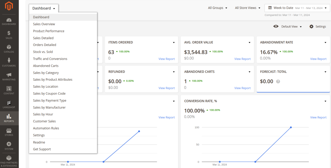The width and height of the screenshot is (331, 168).
Task: Select Sales by Product Attributes menu item
Action: point(63,79)
